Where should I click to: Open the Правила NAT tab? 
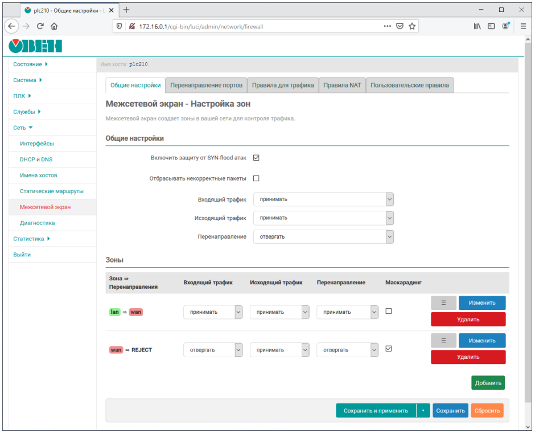click(342, 85)
